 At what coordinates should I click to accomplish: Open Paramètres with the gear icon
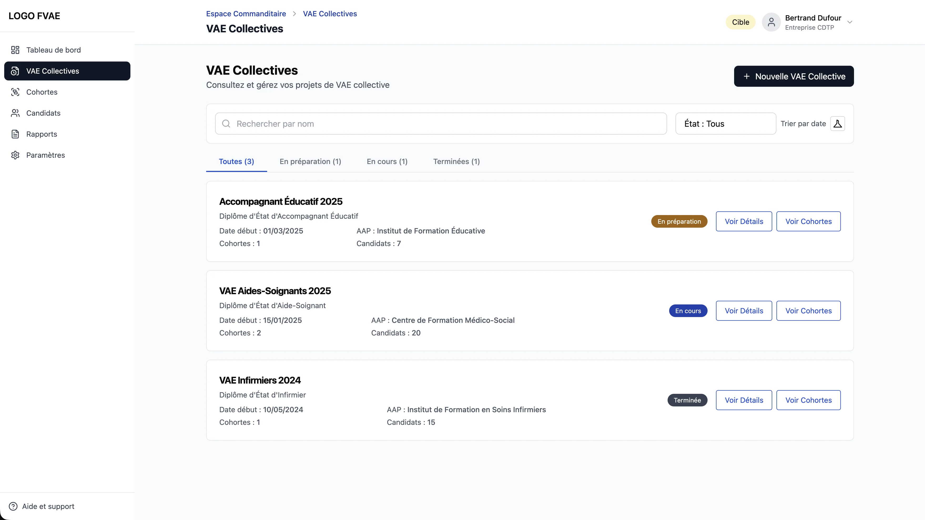(15, 155)
